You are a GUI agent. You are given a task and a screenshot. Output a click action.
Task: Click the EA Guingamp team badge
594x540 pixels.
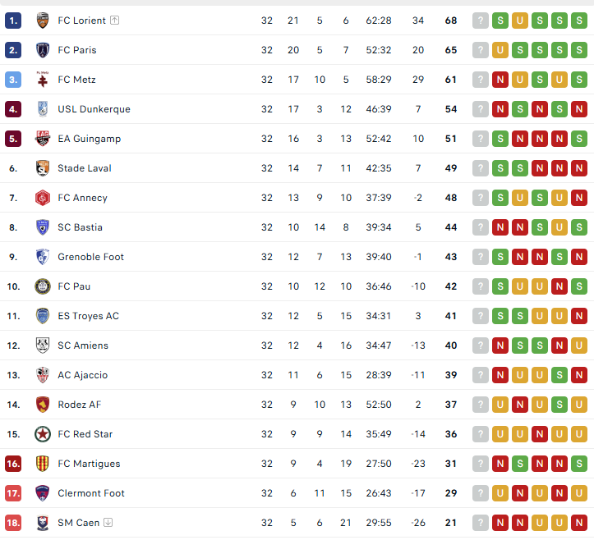(x=43, y=139)
